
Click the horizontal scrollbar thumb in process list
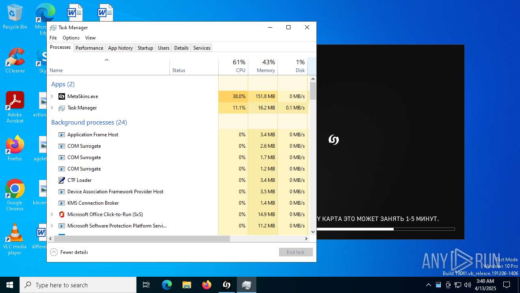click(142, 239)
